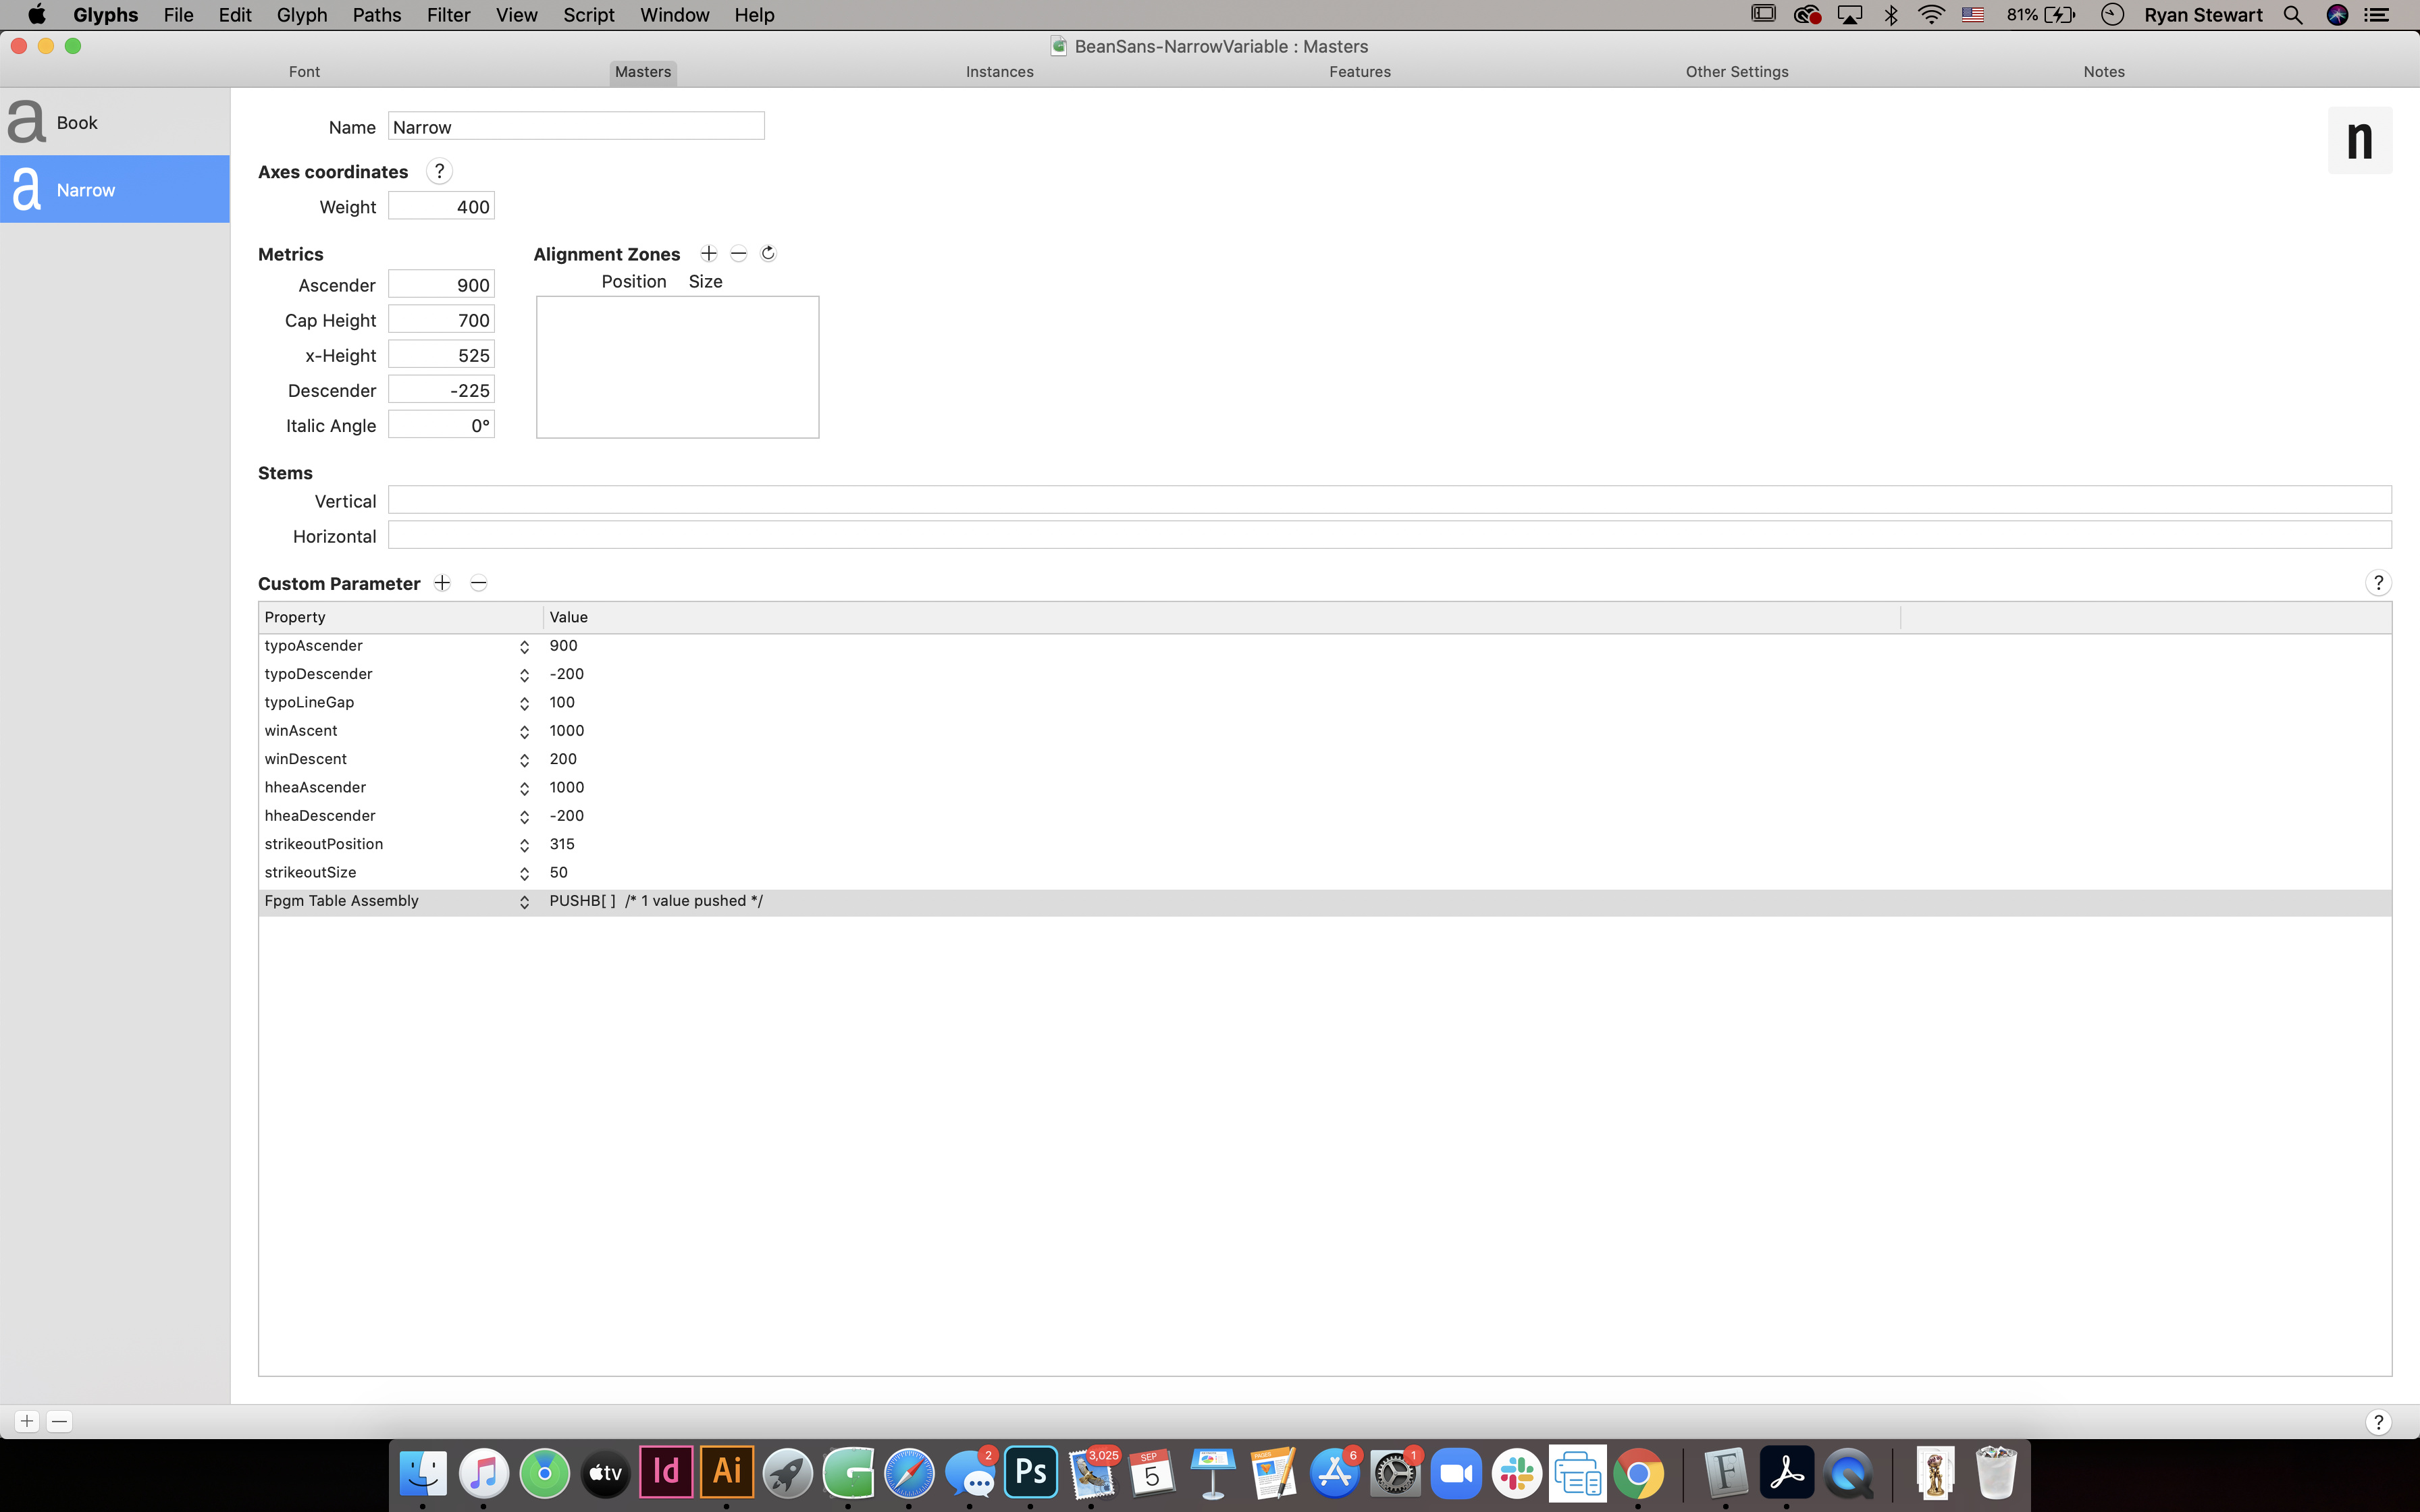Image resolution: width=2420 pixels, height=1512 pixels.
Task: Delete master using bottom minus button
Action: coord(60,1421)
